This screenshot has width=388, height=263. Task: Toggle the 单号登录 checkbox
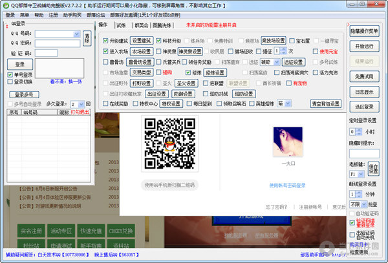click(10, 75)
